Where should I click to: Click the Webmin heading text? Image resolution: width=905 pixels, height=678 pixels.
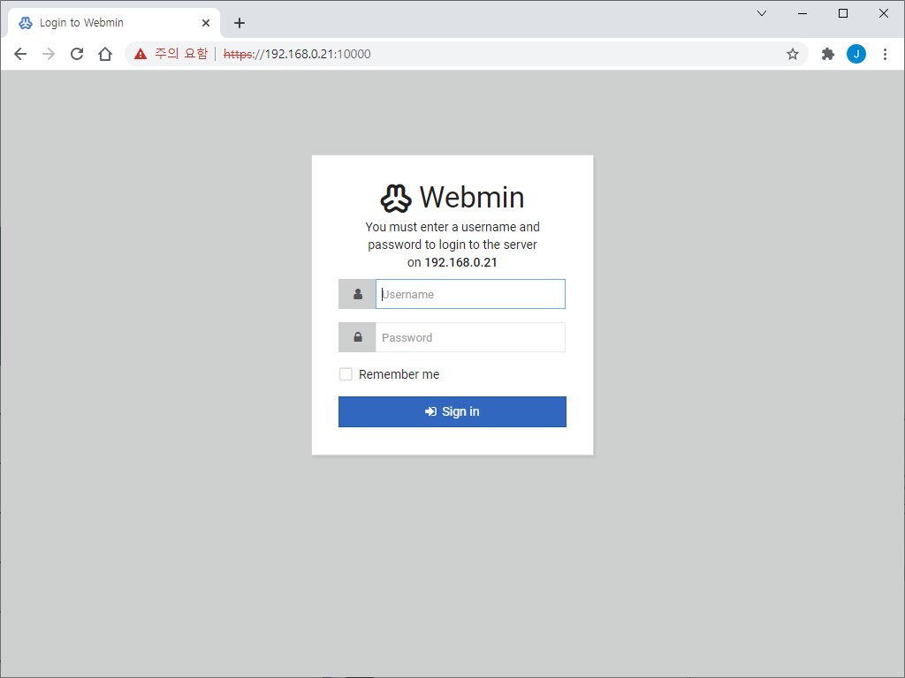472,197
